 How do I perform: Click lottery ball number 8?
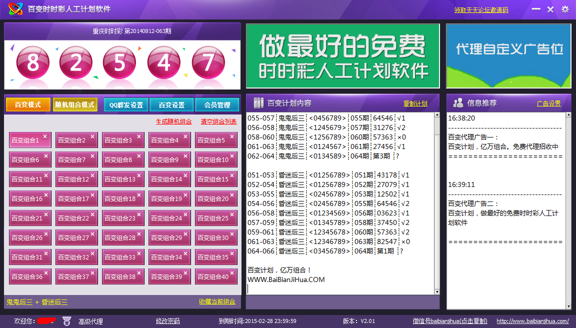(32, 62)
